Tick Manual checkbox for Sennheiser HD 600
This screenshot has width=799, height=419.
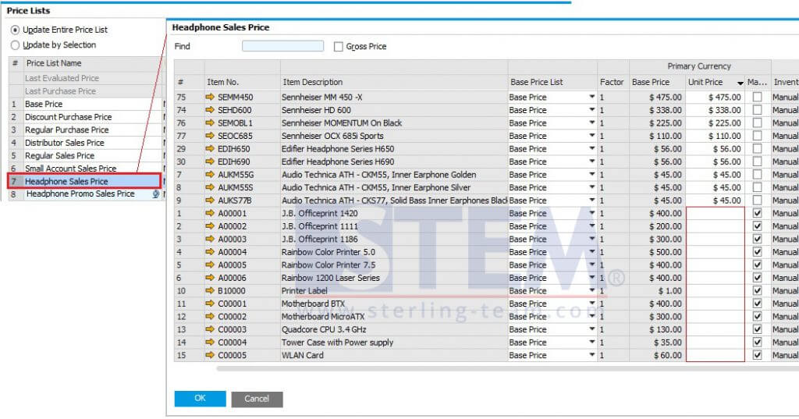coord(757,109)
